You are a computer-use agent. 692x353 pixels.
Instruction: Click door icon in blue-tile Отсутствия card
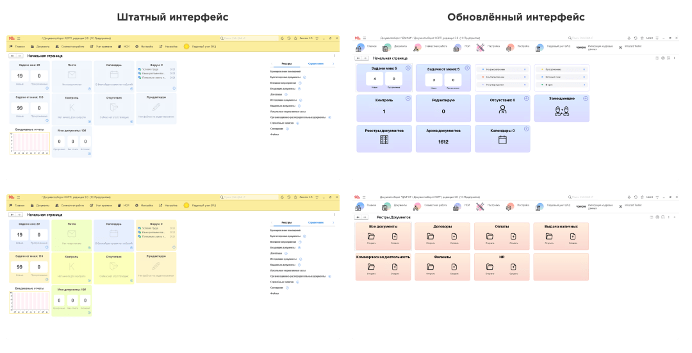click(114, 107)
